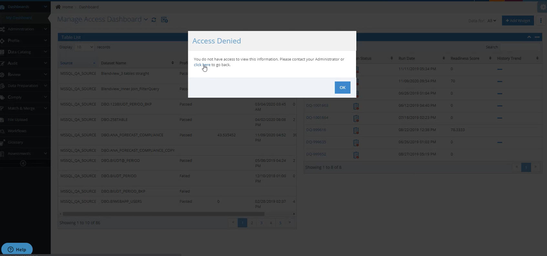
Task: Open the DQ-1001664 link
Action: coord(317,118)
